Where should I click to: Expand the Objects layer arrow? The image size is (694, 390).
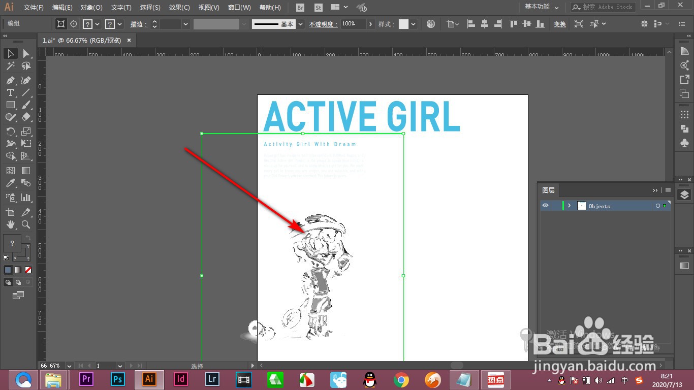pyautogui.click(x=570, y=206)
